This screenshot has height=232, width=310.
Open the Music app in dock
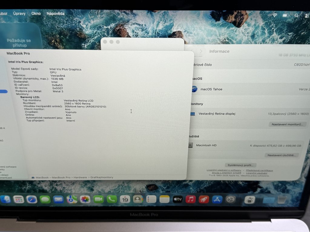click(x=190, y=199)
